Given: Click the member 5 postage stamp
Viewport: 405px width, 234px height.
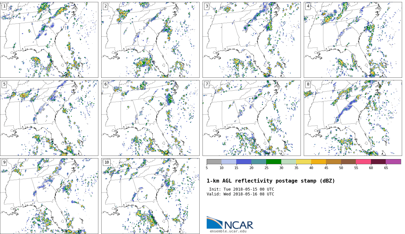Looking at the screenshot, I should tap(49, 118).
